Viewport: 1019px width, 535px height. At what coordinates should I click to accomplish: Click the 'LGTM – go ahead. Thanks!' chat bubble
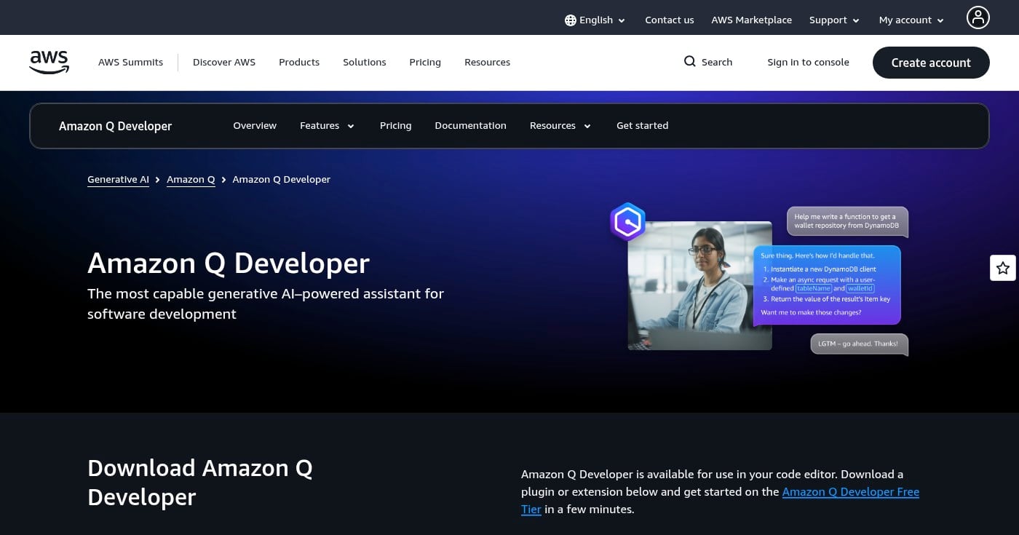[x=860, y=344]
